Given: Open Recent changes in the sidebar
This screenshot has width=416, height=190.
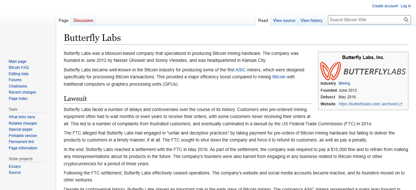Looking at the screenshot, I should [22, 92].
